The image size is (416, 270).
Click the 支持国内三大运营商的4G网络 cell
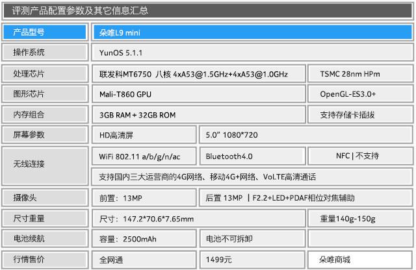click(x=252, y=177)
